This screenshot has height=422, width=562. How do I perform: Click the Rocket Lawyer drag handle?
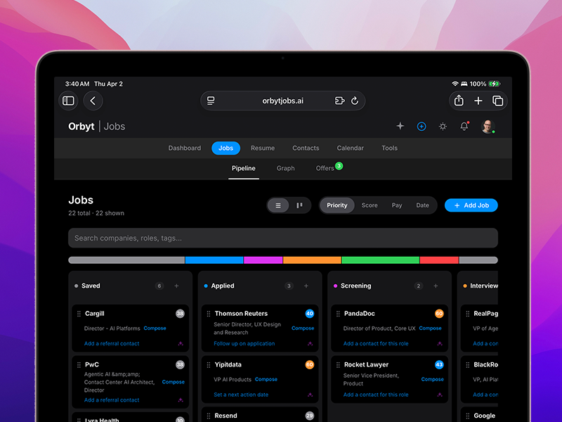(x=338, y=365)
